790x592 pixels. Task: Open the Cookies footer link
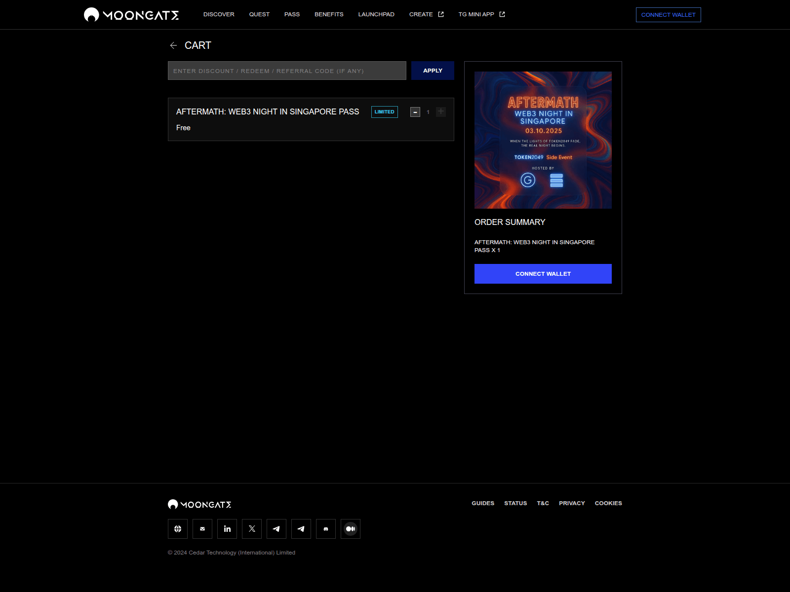click(x=608, y=503)
